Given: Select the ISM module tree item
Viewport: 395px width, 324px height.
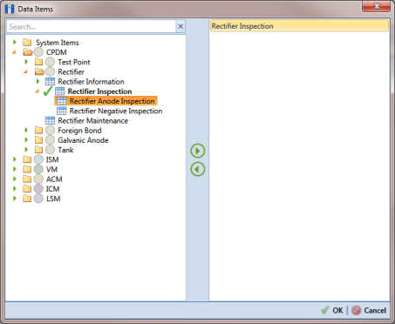Looking at the screenshot, I should tap(52, 159).
